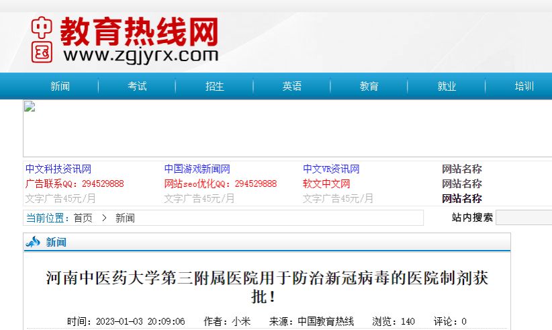Select 招生 in the navigation bar

tap(214, 86)
